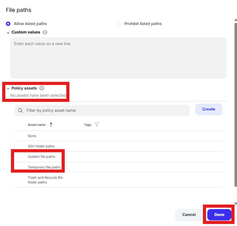Click the Create button
237x226 pixels.
pos(209,109)
